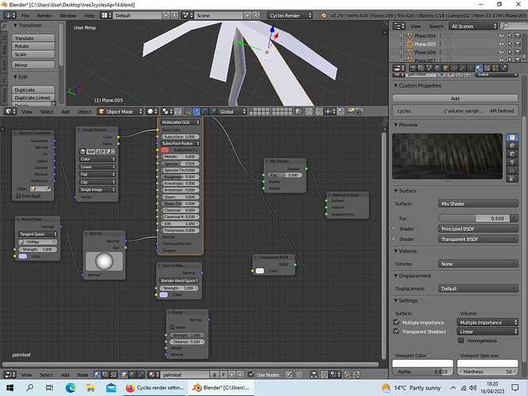
Task: Select the sphere preview type icon
Action: 512,146
